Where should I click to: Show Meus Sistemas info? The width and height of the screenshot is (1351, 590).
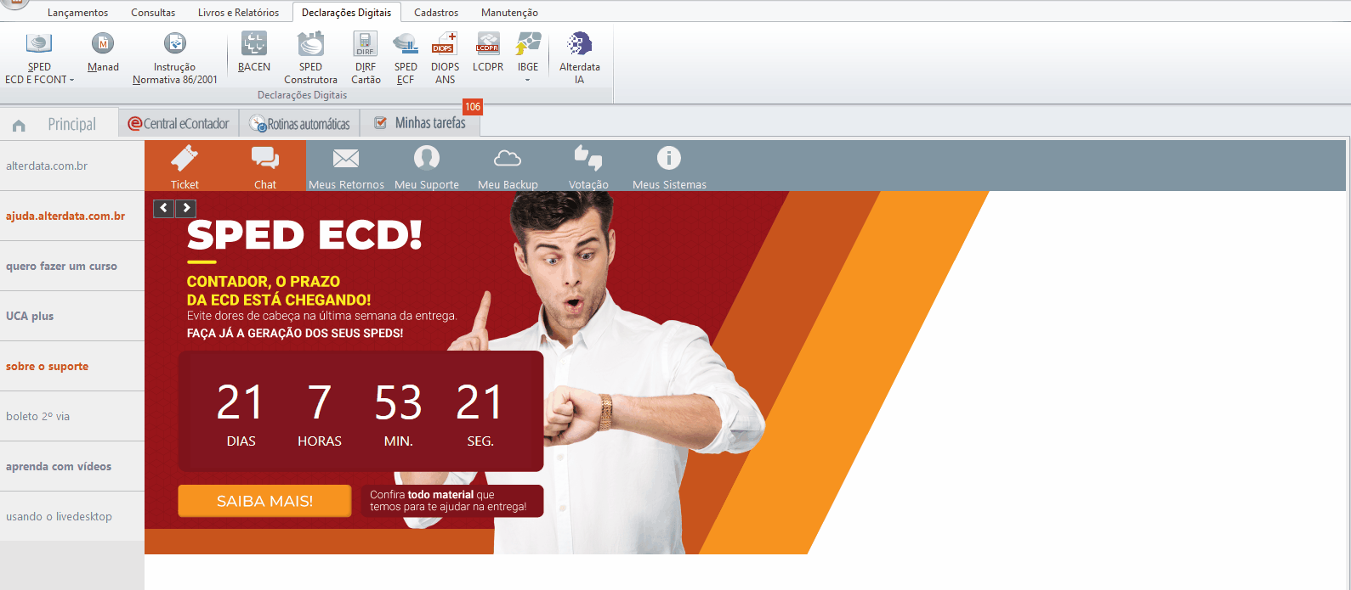pyautogui.click(x=669, y=166)
